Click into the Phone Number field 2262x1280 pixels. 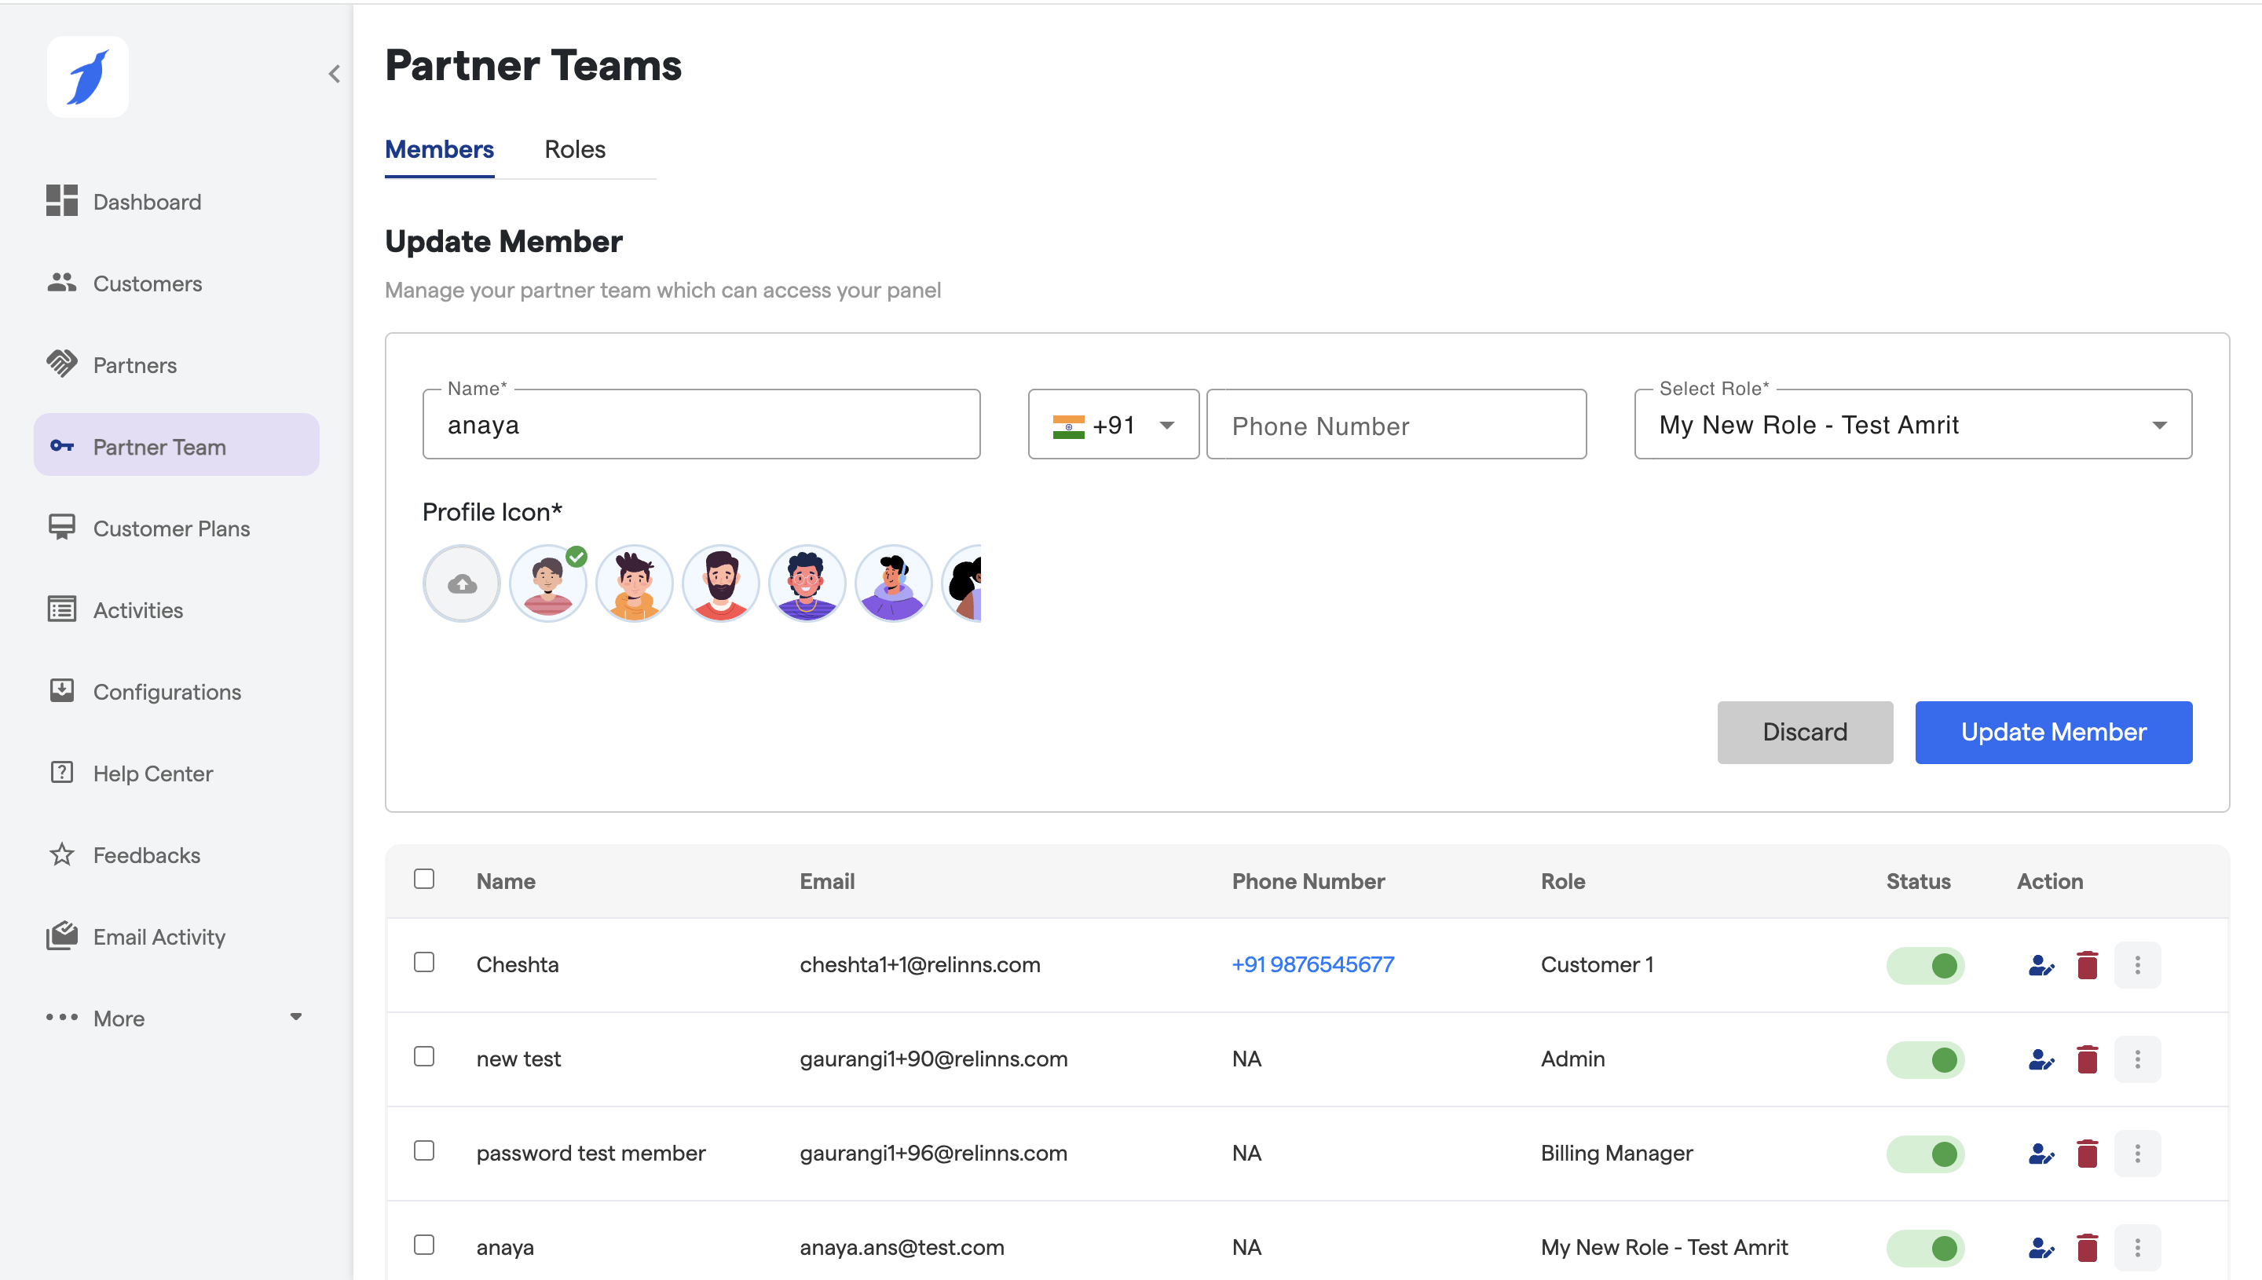(x=1396, y=426)
